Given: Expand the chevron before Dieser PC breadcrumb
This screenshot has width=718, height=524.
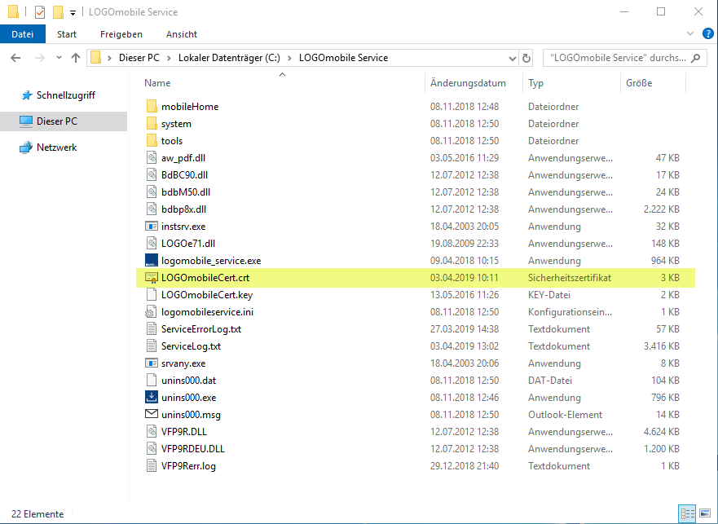Looking at the screenshot, I should [x=109, y=58].
